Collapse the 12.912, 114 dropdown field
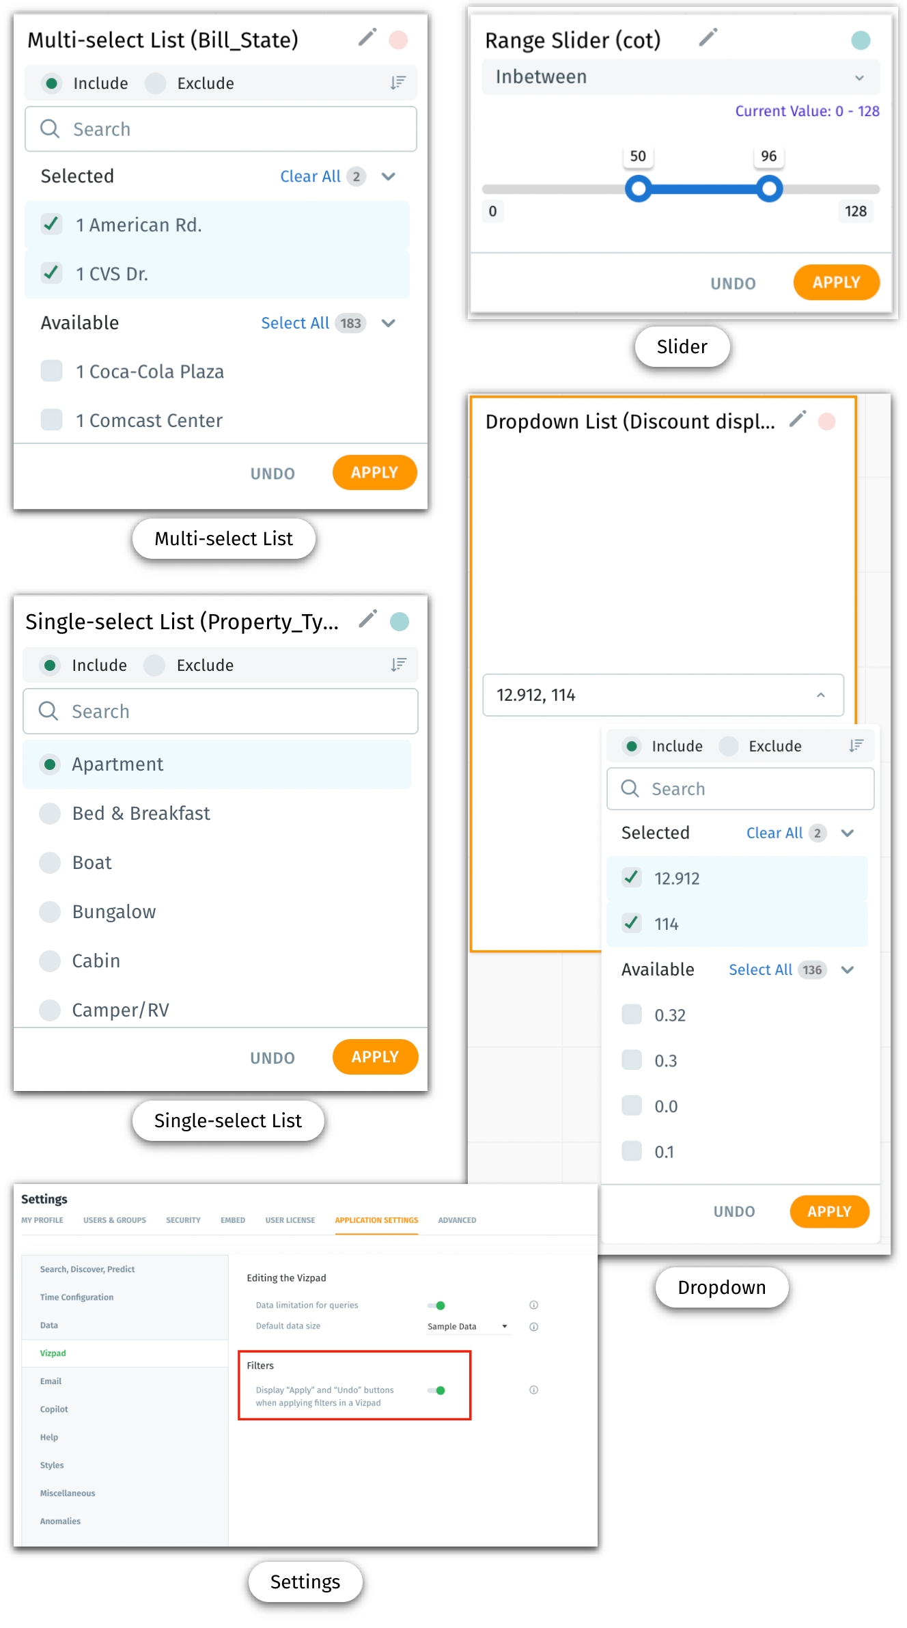This screenshot has height=1628, width=907. [x=820, y=695]
